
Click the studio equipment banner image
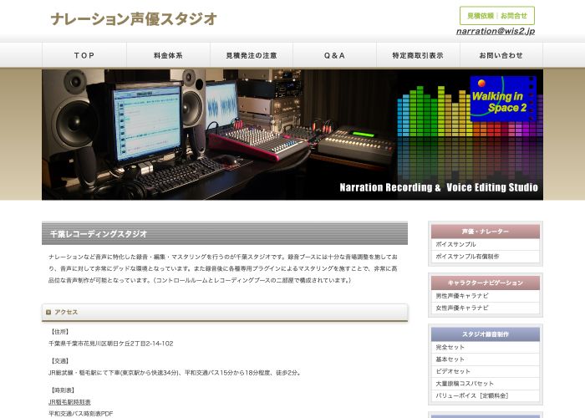coord(292,135)
